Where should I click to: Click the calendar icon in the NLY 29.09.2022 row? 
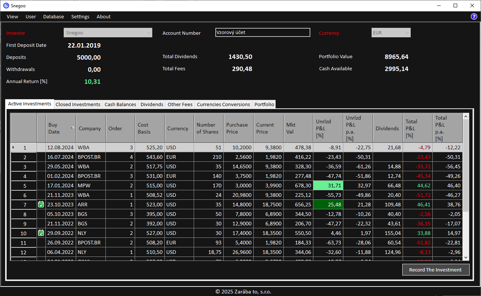[x=41, y=233]
